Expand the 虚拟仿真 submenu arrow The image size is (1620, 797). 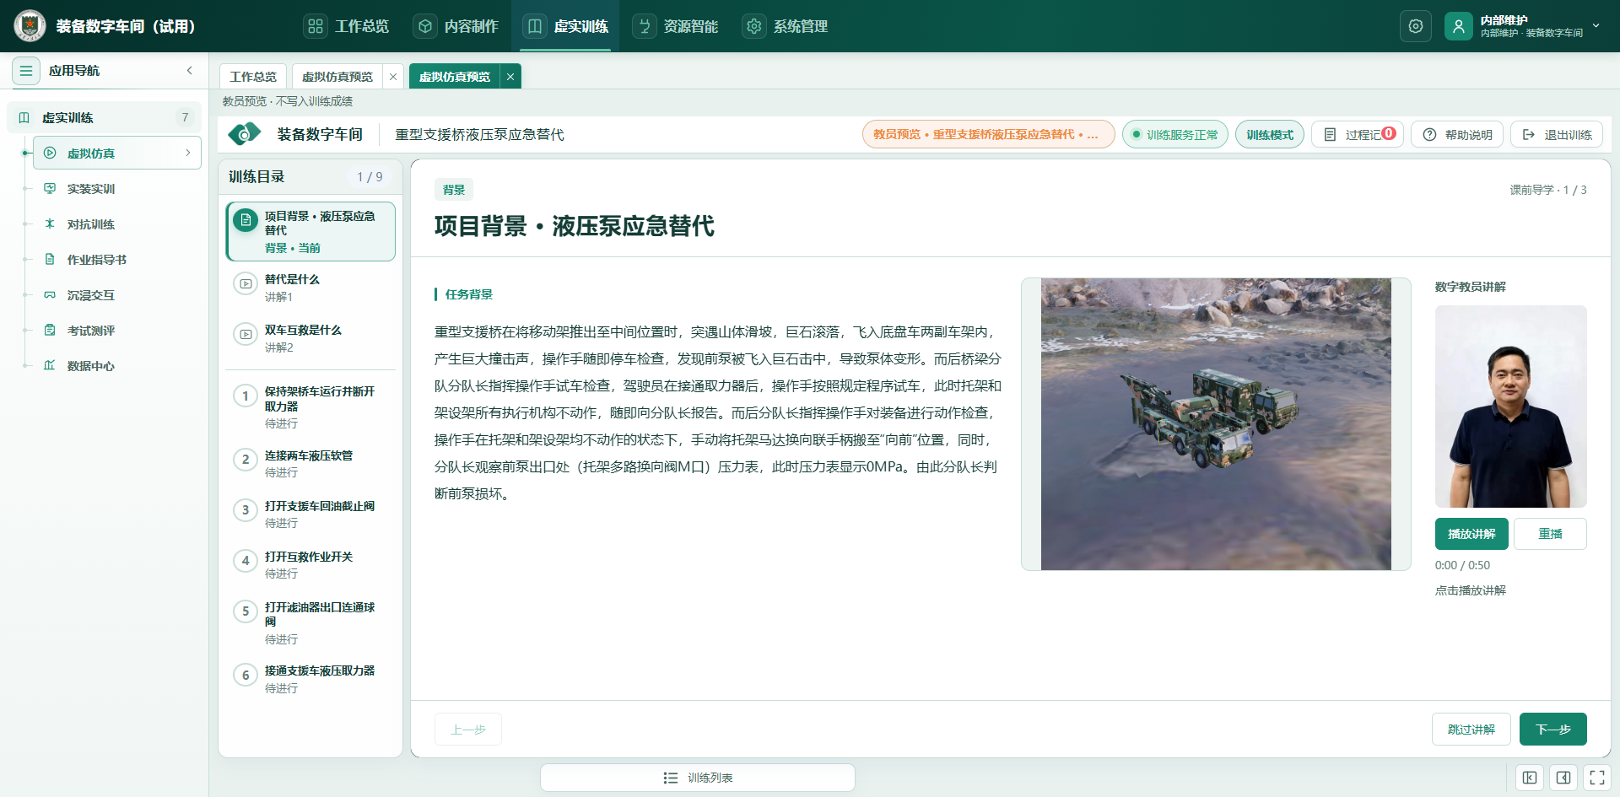187,153
